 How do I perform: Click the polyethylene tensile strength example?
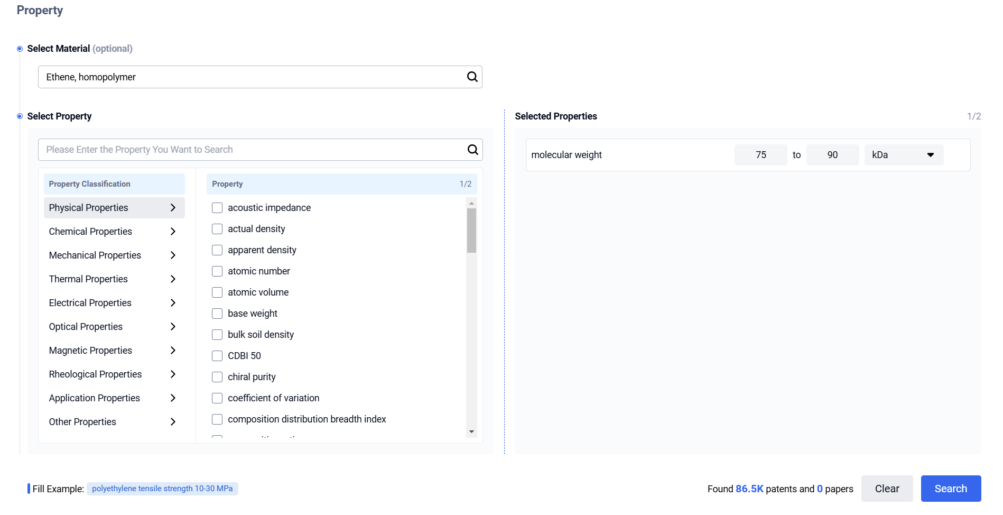coord(162,488)
